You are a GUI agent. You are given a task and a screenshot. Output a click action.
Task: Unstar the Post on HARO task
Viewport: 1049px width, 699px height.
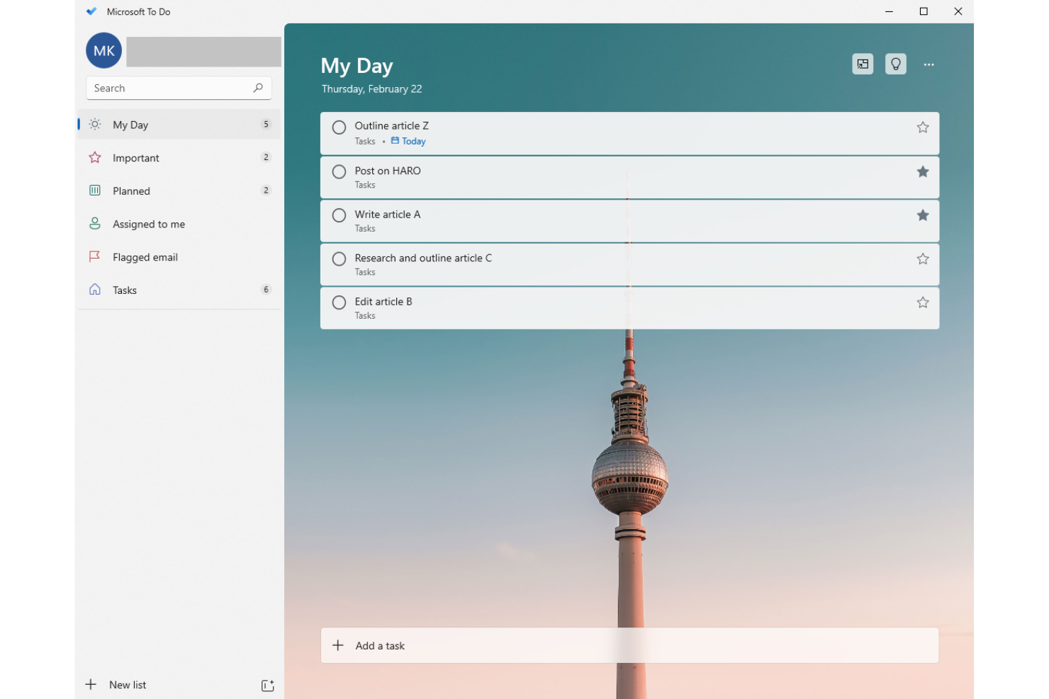(x=922, y=171)
